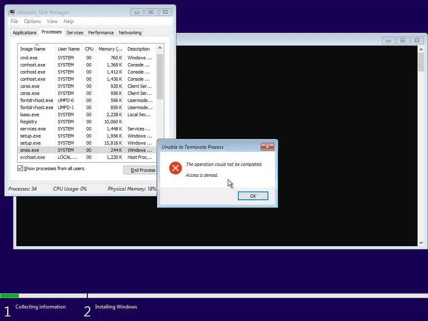Click console window scroll up arrow

[421, 49]
